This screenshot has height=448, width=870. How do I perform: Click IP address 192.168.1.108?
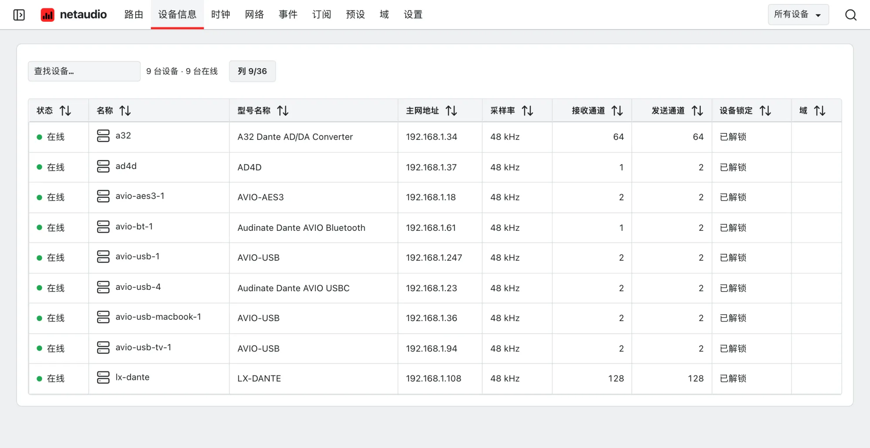[434, 378]
